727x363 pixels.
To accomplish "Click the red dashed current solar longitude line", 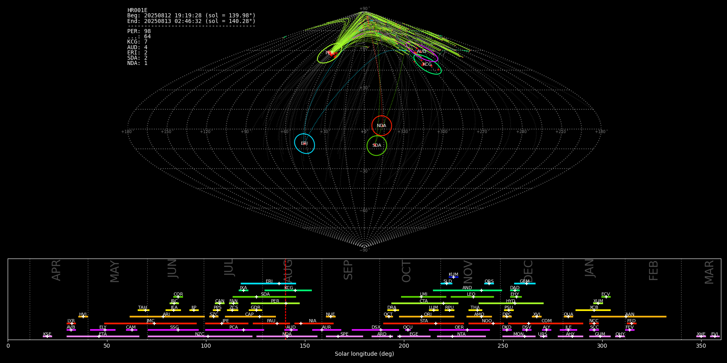I will pos(286,299).
